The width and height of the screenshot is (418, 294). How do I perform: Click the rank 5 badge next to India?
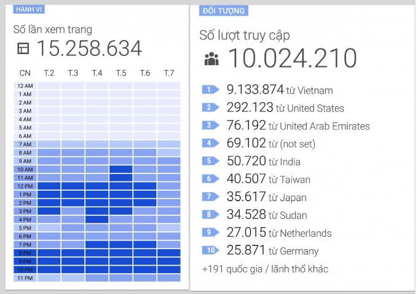click(x=210, y=161)
